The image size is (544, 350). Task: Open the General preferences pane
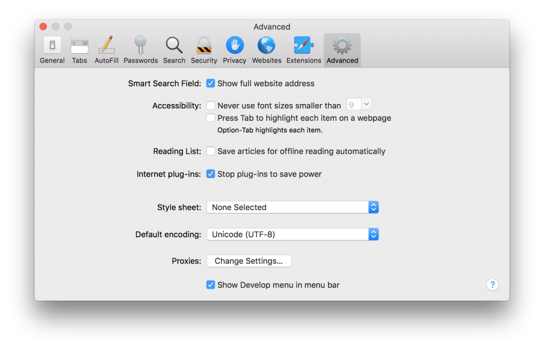click(x=52, y=50)
